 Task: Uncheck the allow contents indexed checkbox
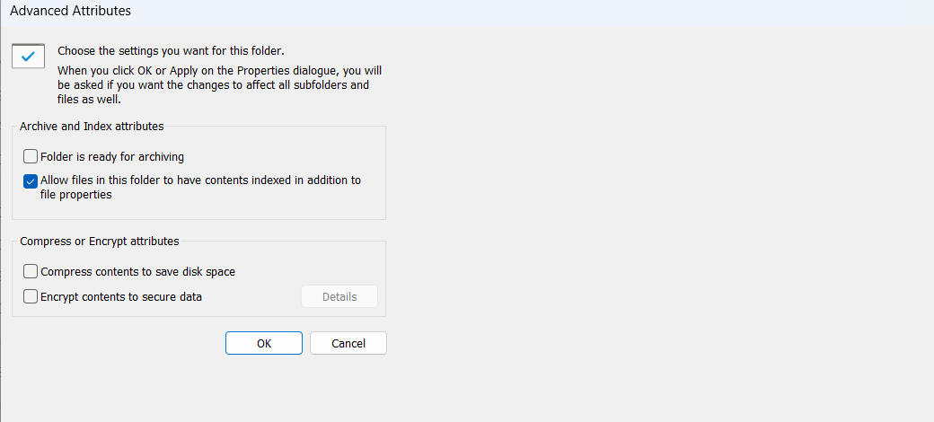(31, 181)
